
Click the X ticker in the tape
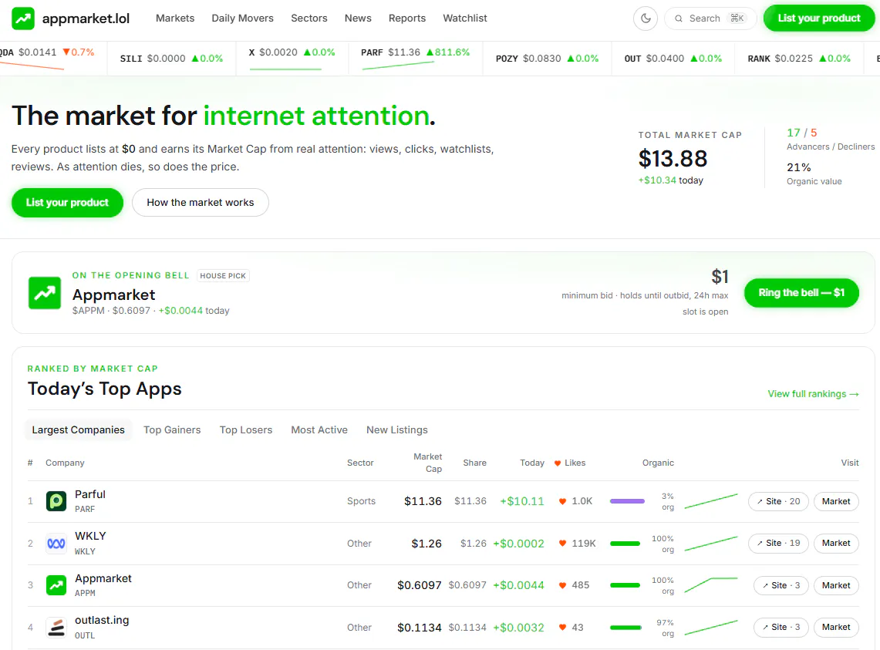point(292,59)
